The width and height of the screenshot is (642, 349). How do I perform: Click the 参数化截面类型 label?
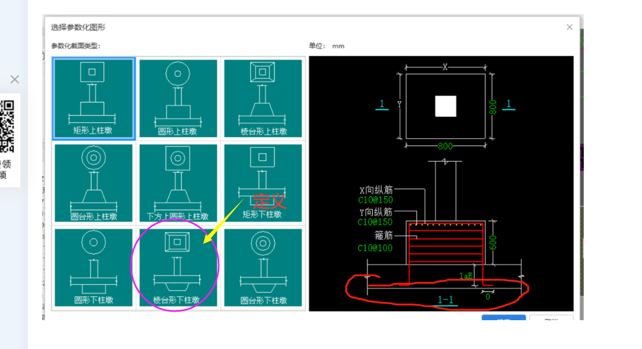(x=75, y=46)
